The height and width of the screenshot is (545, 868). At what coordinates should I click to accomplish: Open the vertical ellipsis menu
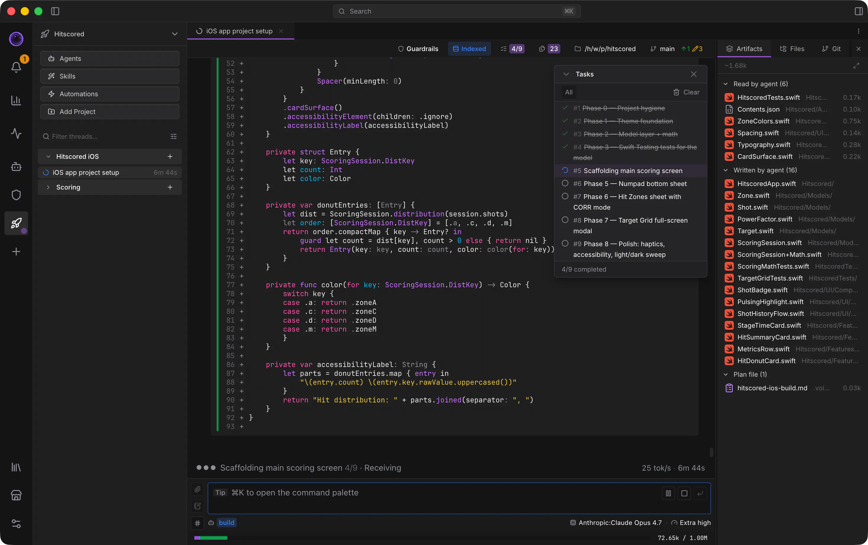coord(859,31)
